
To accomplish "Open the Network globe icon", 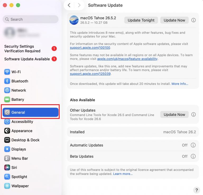I will [7, 90].
